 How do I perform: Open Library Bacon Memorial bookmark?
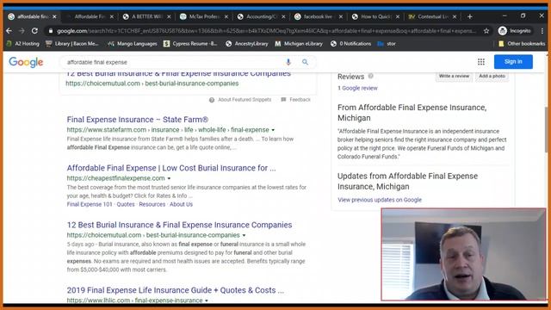pos(72,44)
